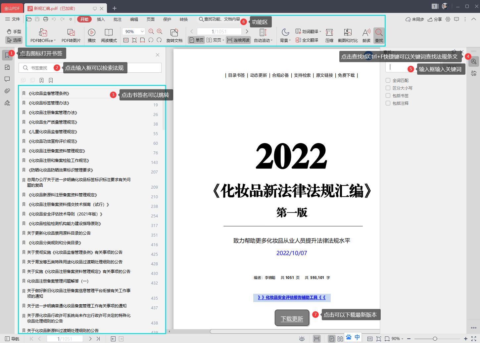Viewport: 480px width, 343px height.
Task: Switch to 插入 ribbon tab
Action: [x=101, y=19]
